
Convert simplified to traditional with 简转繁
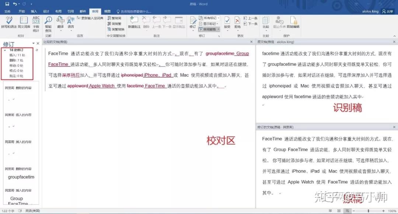(114, 24)
